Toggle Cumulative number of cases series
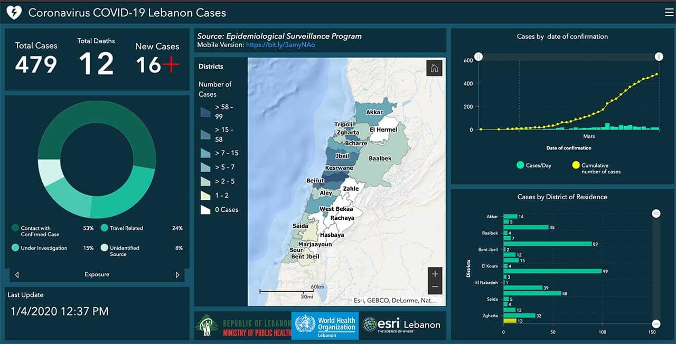Image resolution: width=676 pixels, height=344 pixels. [x=596, y=168]
